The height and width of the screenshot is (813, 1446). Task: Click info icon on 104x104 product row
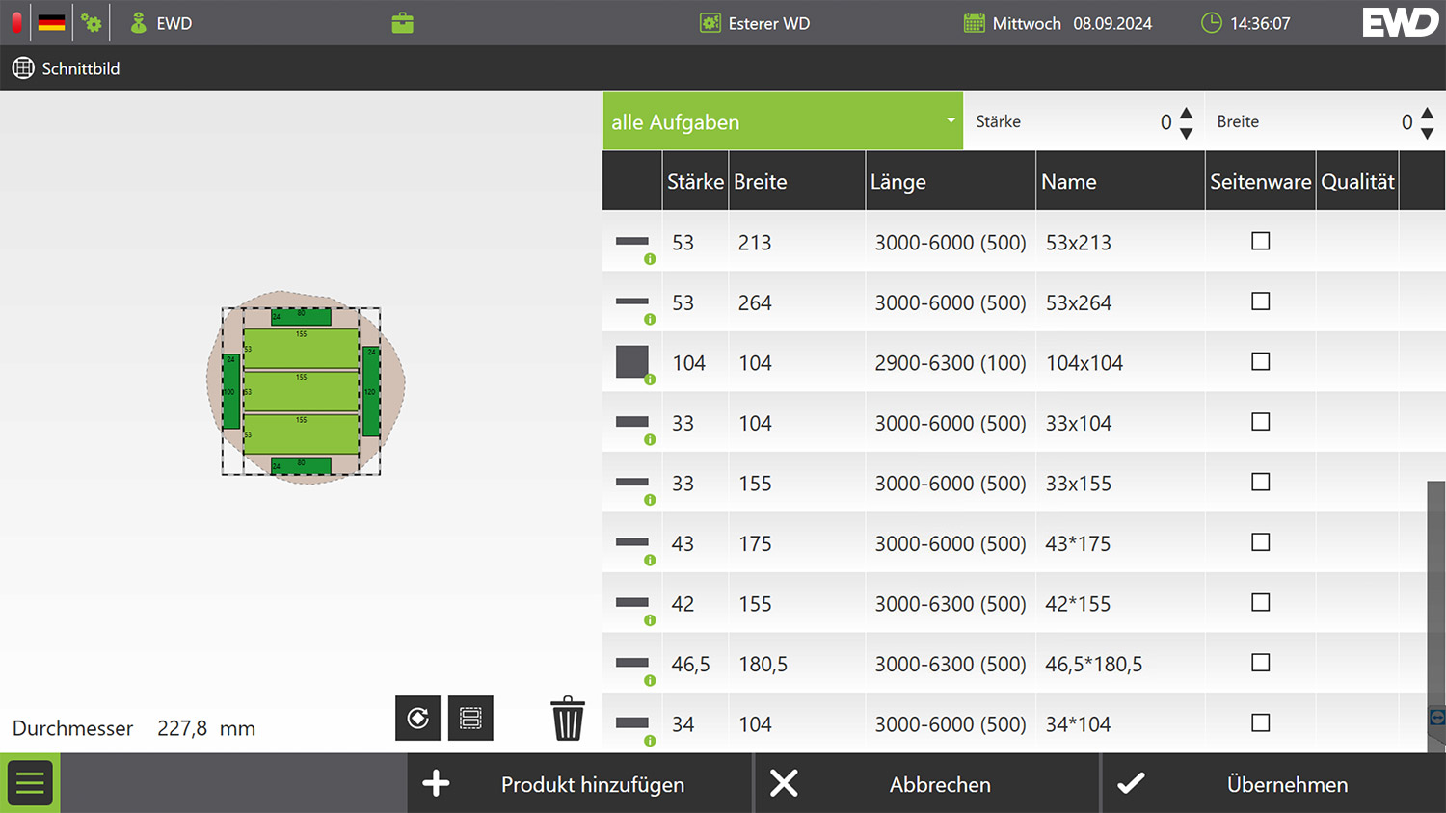coord(650,380)
